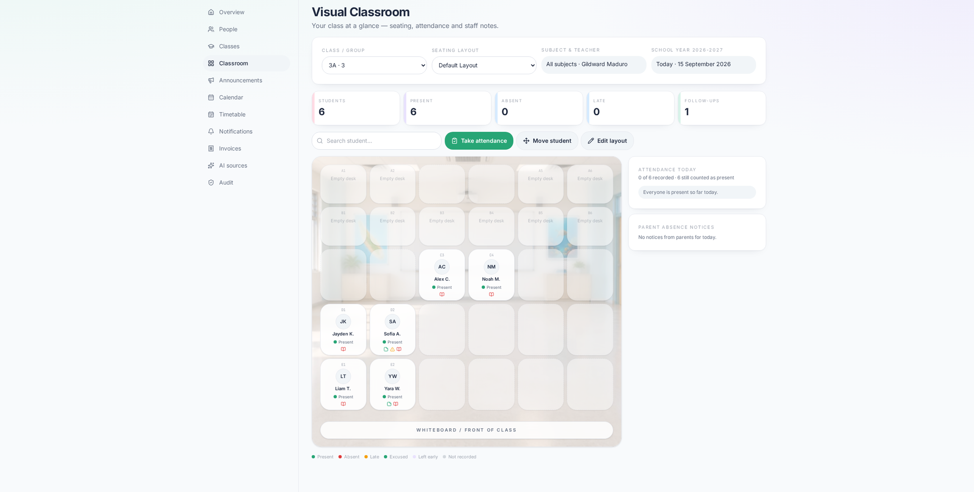Click the Announcements megaphone icon
974x492 pixels.
211,80
